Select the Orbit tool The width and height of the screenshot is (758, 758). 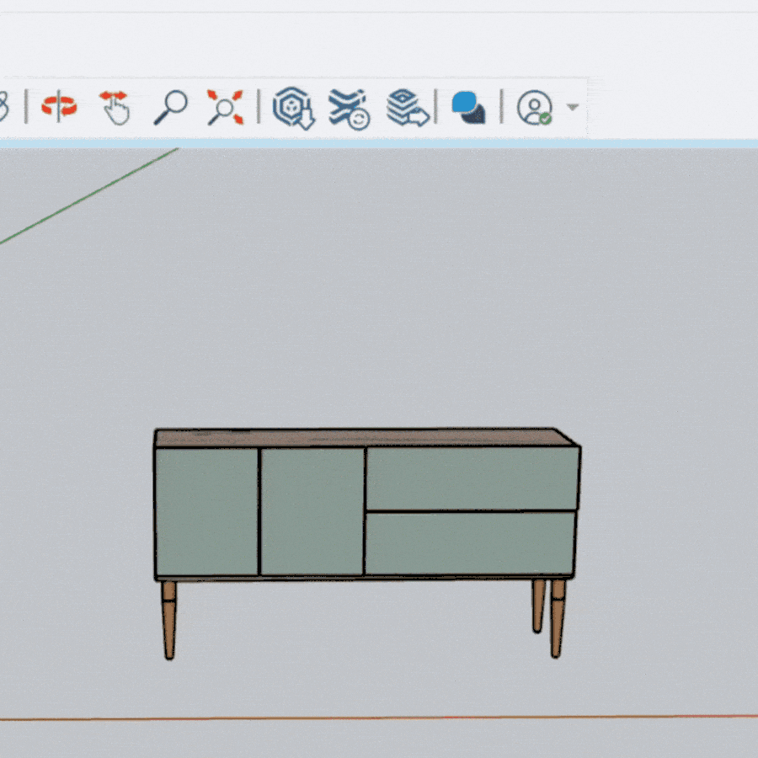tap(59, 109)
